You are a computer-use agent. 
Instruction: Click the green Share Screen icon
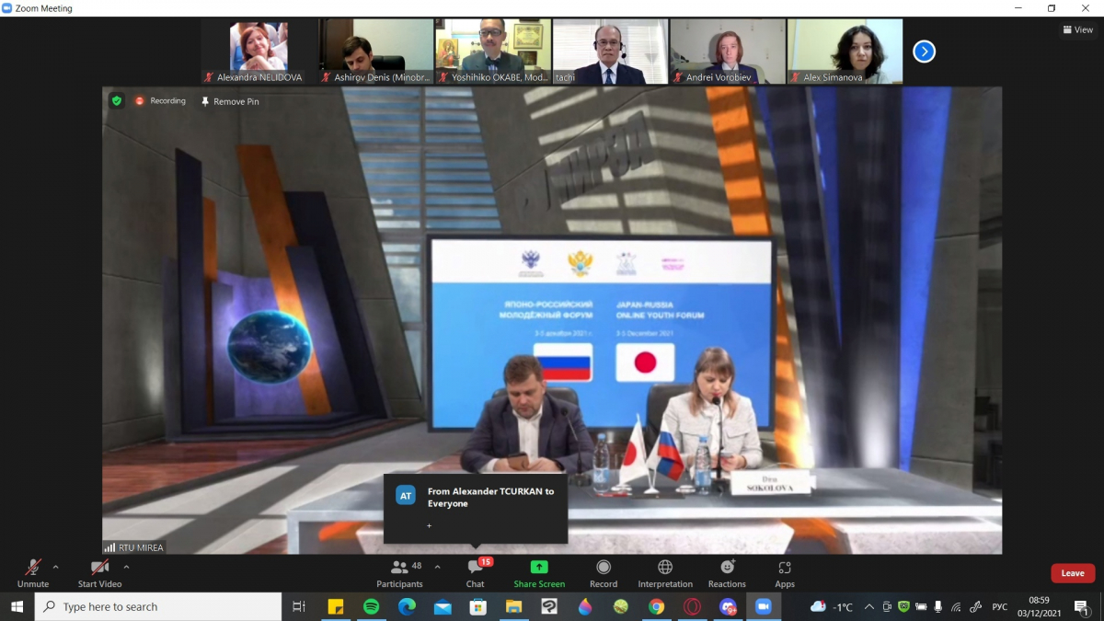point(539,568)
